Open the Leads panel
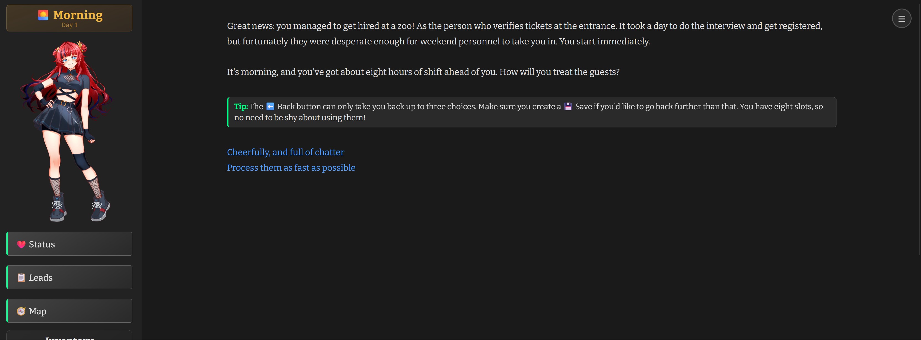Image resolution: width=921 pixels, height=340 pixels. coord(69,277)
